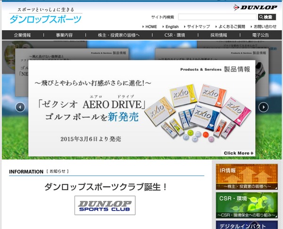This screenshot has height=229, width=283.
Task: Click the next slide arrow on carousel
Action: [x=263, y=107]
